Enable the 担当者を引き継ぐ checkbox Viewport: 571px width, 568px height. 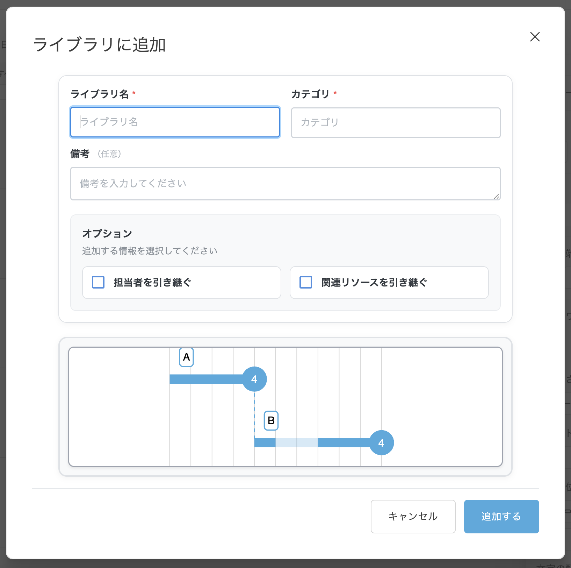[98, 282]
